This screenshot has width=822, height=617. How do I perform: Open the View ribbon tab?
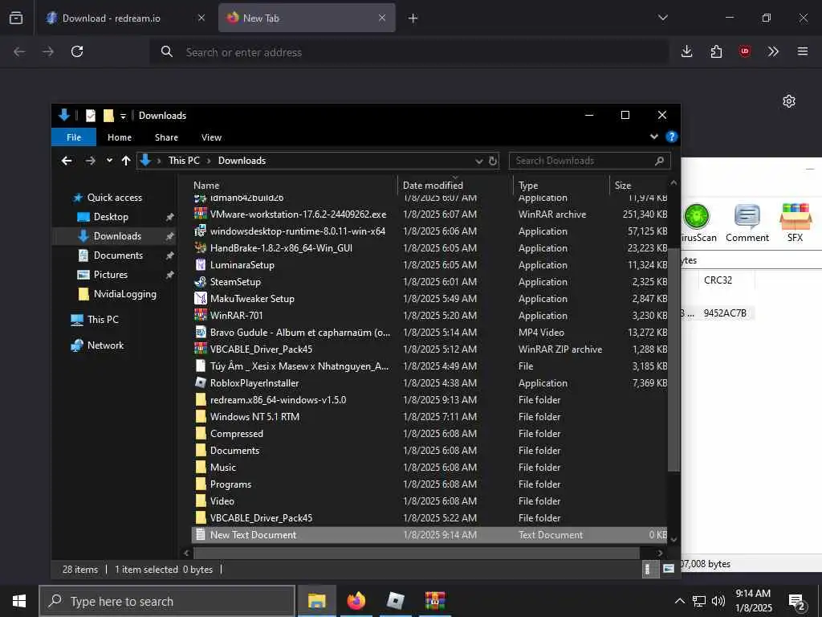click(x=211, y=137)
